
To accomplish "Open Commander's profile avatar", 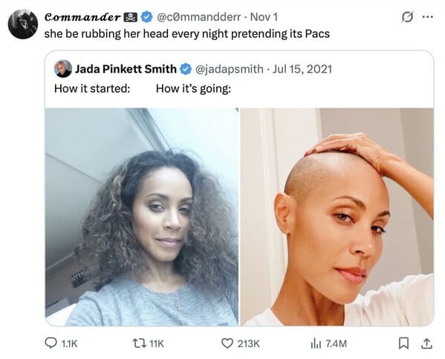I will tap(23, 24).
